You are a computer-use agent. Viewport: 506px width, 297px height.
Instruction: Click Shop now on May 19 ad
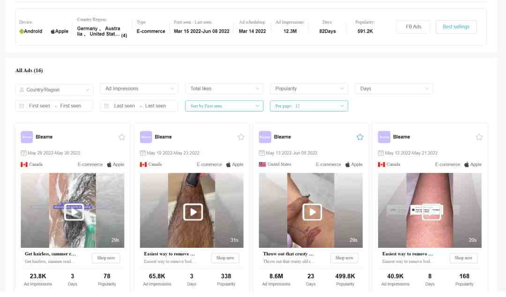pos(225,258)
